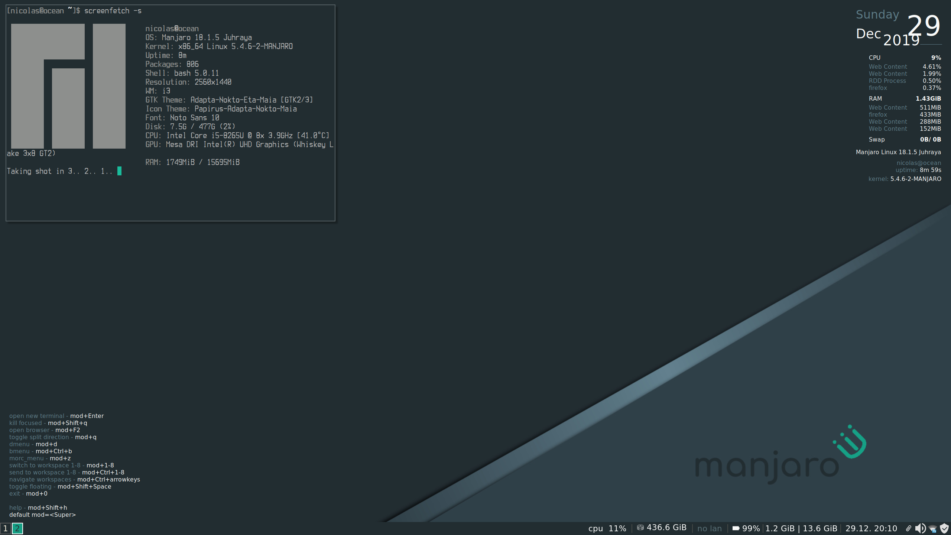Click the conky 'firefox 0.37%' CPU row

(x=905, y=88)
